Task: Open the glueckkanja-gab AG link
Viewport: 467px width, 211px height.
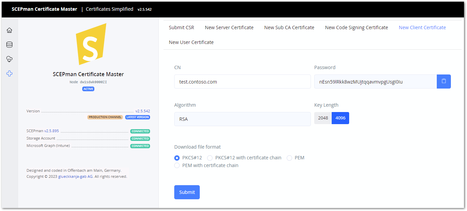Action: 76,176
